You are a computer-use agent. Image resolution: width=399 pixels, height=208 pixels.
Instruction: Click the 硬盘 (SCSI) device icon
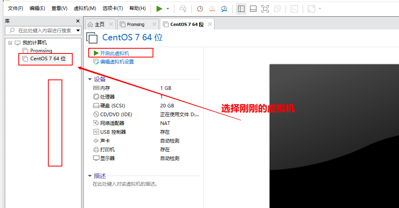[x=96, y=105]
